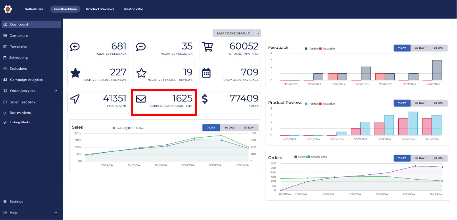
Task: Switch to the Product Reviews top tab
Action: (100, 9)
